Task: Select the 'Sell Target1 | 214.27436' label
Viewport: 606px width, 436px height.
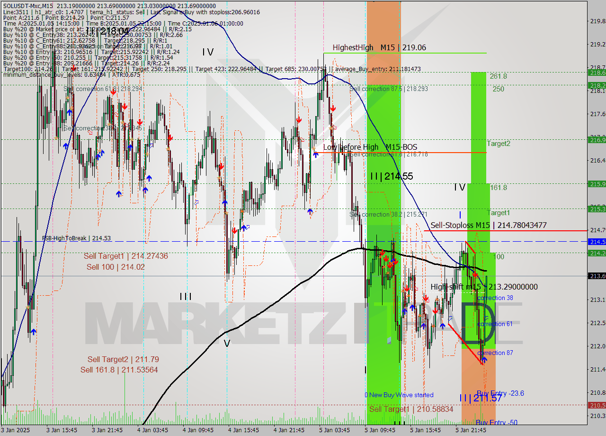Action: tap(126, 256)
